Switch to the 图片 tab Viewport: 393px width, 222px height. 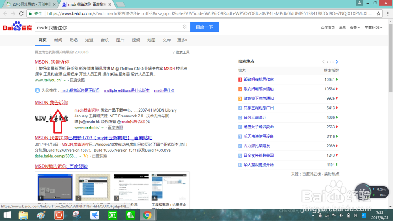coord(120,40)
